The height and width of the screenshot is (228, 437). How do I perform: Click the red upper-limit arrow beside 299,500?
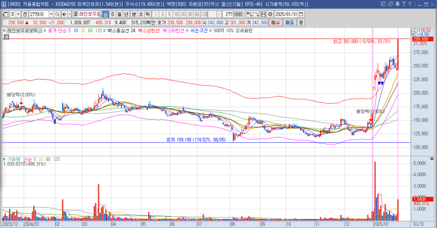(27, 23)
